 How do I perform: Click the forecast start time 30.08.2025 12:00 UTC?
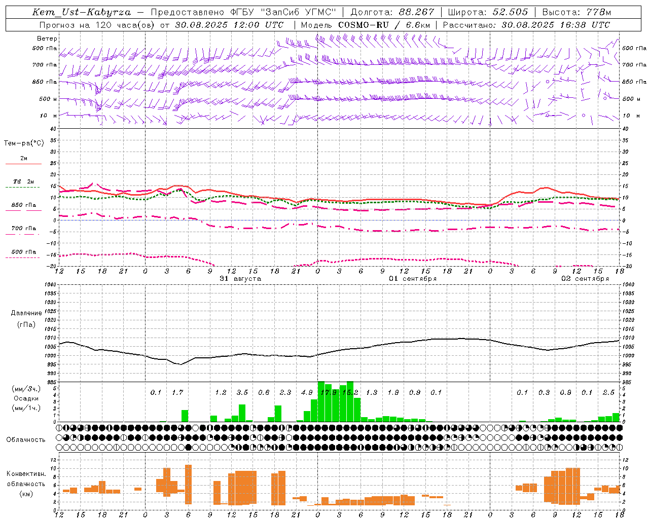[229, 25]
